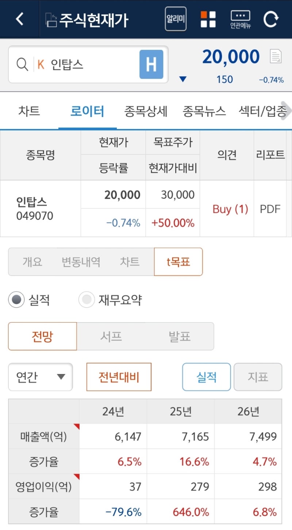The image size is (292, 530).
Task: Tap the back arrow icon
Action: click(20, 19)
